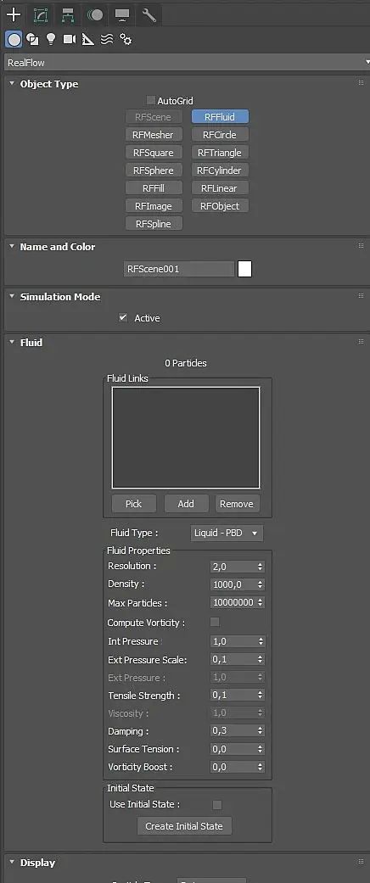This screenshot has height=883, width=370.
Task: Enable the AutoGrid checkbox
Action: pyautogui.click(x=150, y=100)
